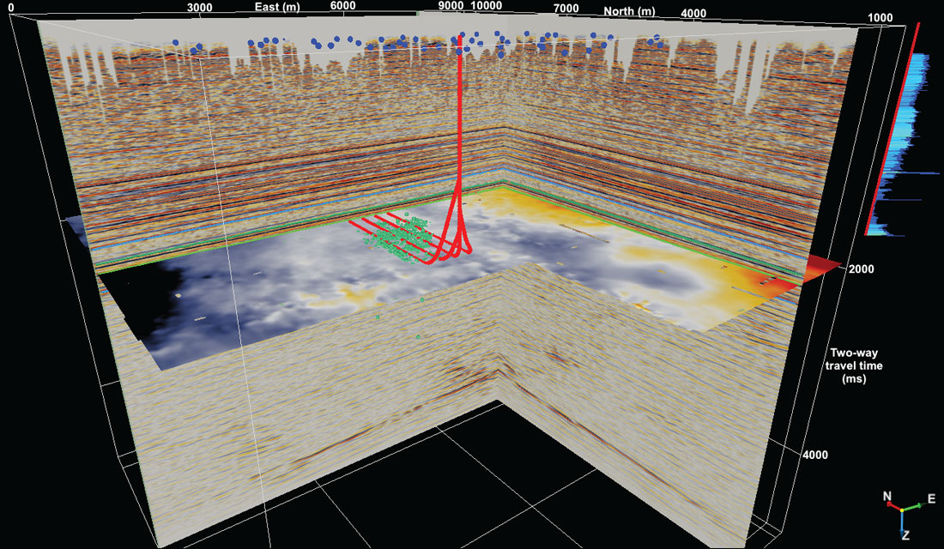Click the "4000" travel time tick label
This screenshot has height=549, width=944.
[814, 455]
